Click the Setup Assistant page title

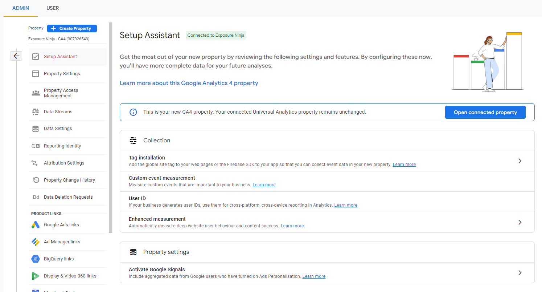150,35
